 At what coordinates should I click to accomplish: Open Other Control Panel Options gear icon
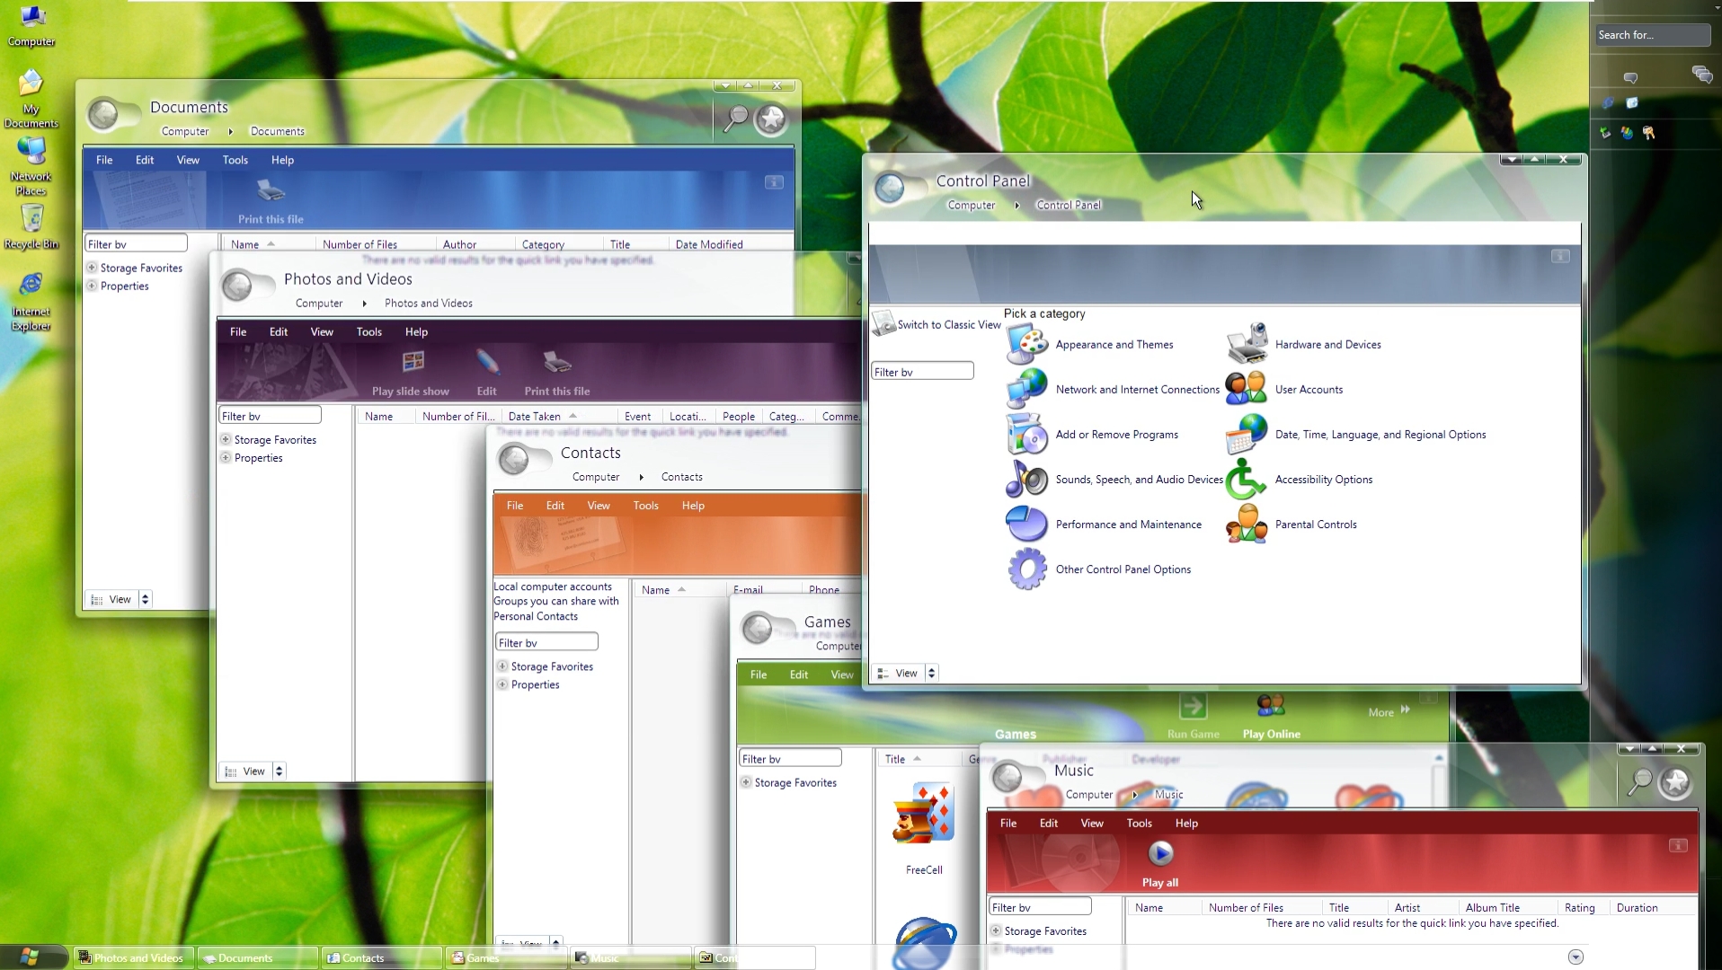coord(1026,569)
